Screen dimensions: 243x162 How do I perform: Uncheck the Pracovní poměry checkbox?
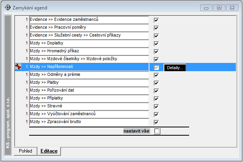coord(156,28)
